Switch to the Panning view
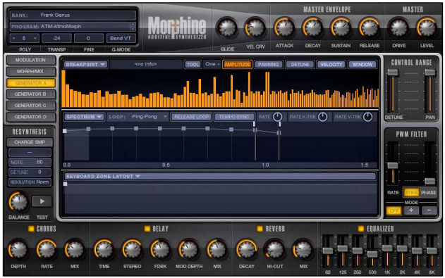This screenshot has width=445, height=278. [268, 64]
